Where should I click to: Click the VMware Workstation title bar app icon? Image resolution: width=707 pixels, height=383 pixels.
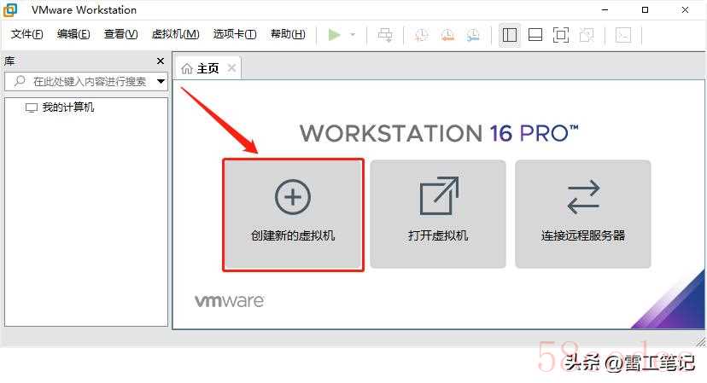point(10,10)
